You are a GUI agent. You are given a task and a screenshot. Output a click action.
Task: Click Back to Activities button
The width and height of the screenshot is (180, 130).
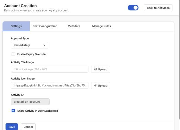158,8
